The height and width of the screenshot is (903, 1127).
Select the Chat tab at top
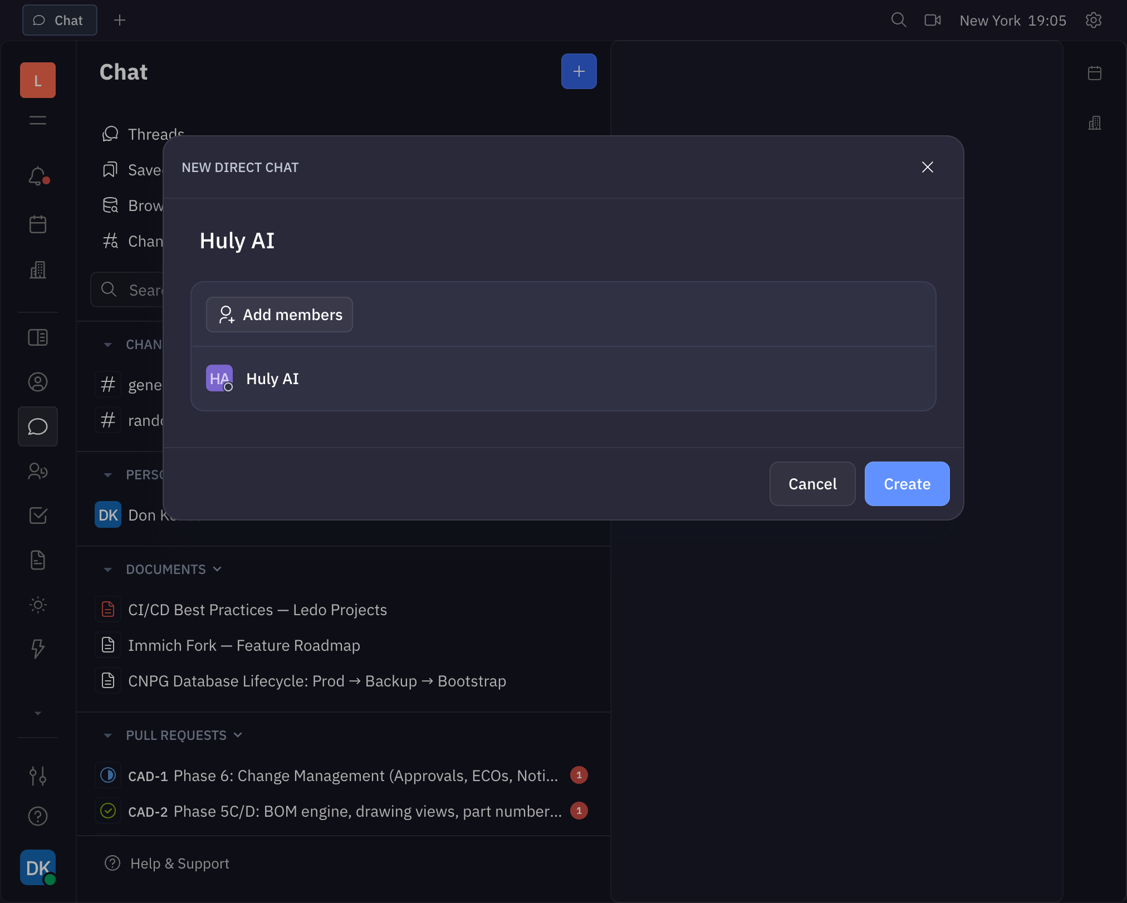pos(60,21)
